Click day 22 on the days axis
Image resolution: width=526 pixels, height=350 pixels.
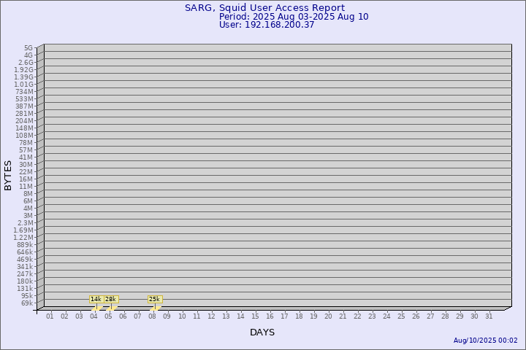[x=357, y=316]
